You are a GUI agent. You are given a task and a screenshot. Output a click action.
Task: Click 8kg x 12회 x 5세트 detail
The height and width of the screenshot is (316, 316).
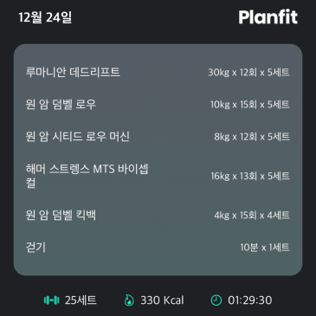pyautogui.click(x=252, y=137)
